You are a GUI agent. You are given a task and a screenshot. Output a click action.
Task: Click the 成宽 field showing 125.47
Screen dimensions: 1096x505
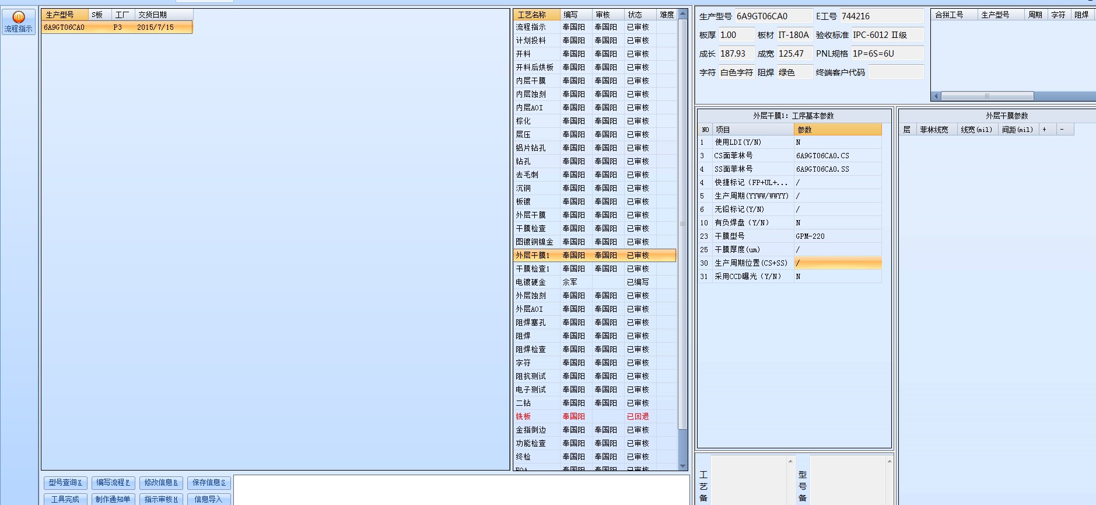[794, 54]
